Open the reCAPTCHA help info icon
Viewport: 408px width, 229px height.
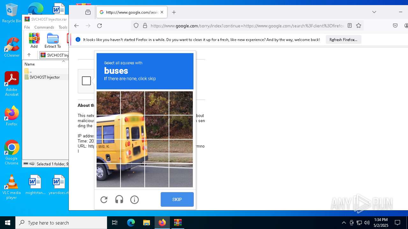pos(135,200)
